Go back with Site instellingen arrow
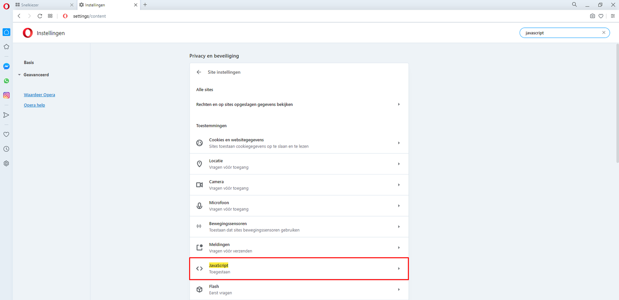Viewport: 619px width, 300px height. tap(199, 72)
